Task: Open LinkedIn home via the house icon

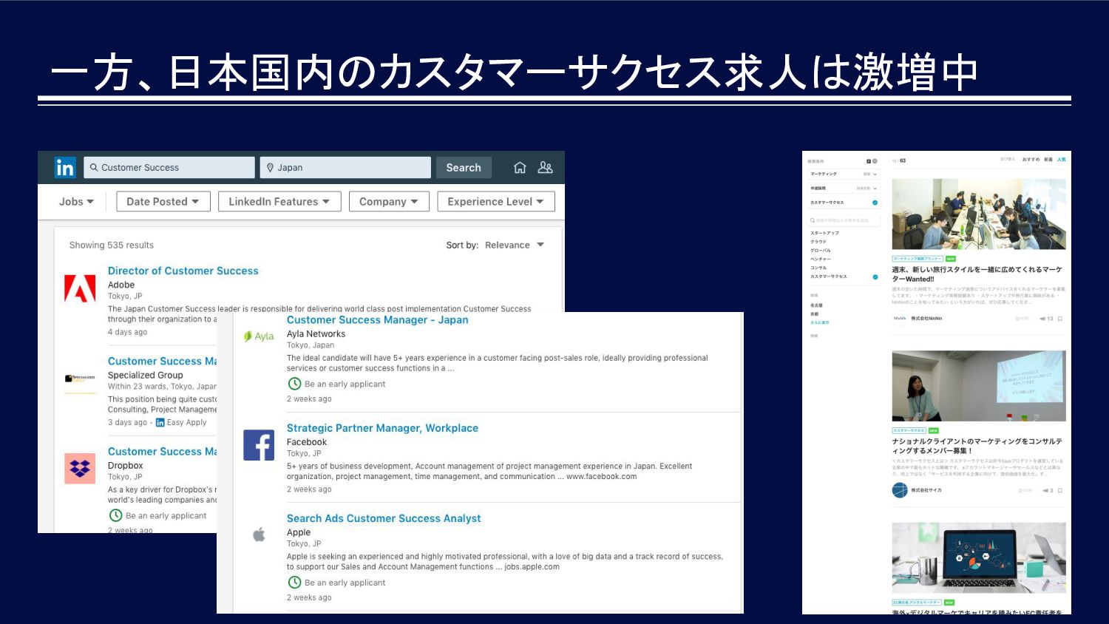Action: [x=520, y=168]
